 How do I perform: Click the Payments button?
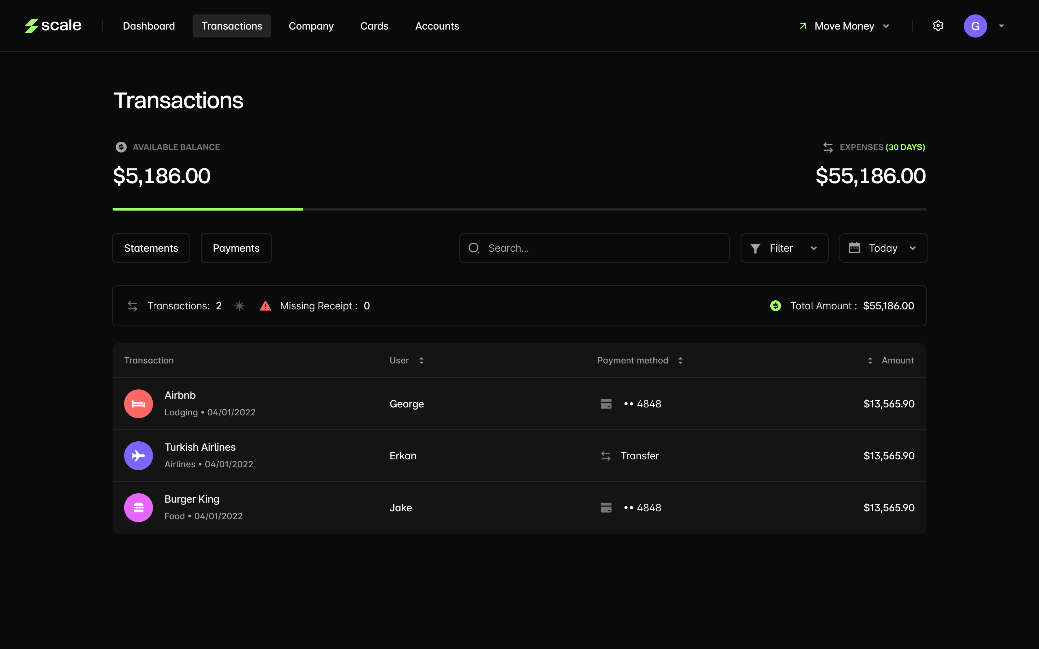[x=236, y=248]
